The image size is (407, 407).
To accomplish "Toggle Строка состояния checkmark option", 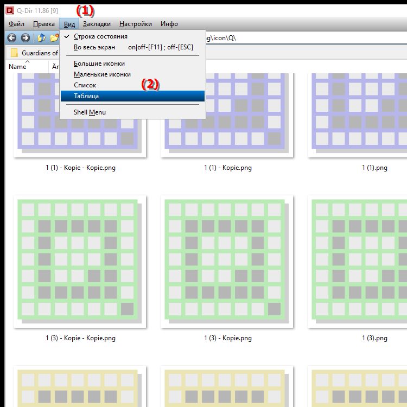I will 132,36.
